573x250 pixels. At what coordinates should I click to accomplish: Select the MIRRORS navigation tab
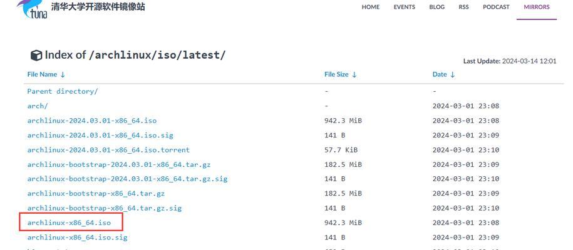coord(537,7)
